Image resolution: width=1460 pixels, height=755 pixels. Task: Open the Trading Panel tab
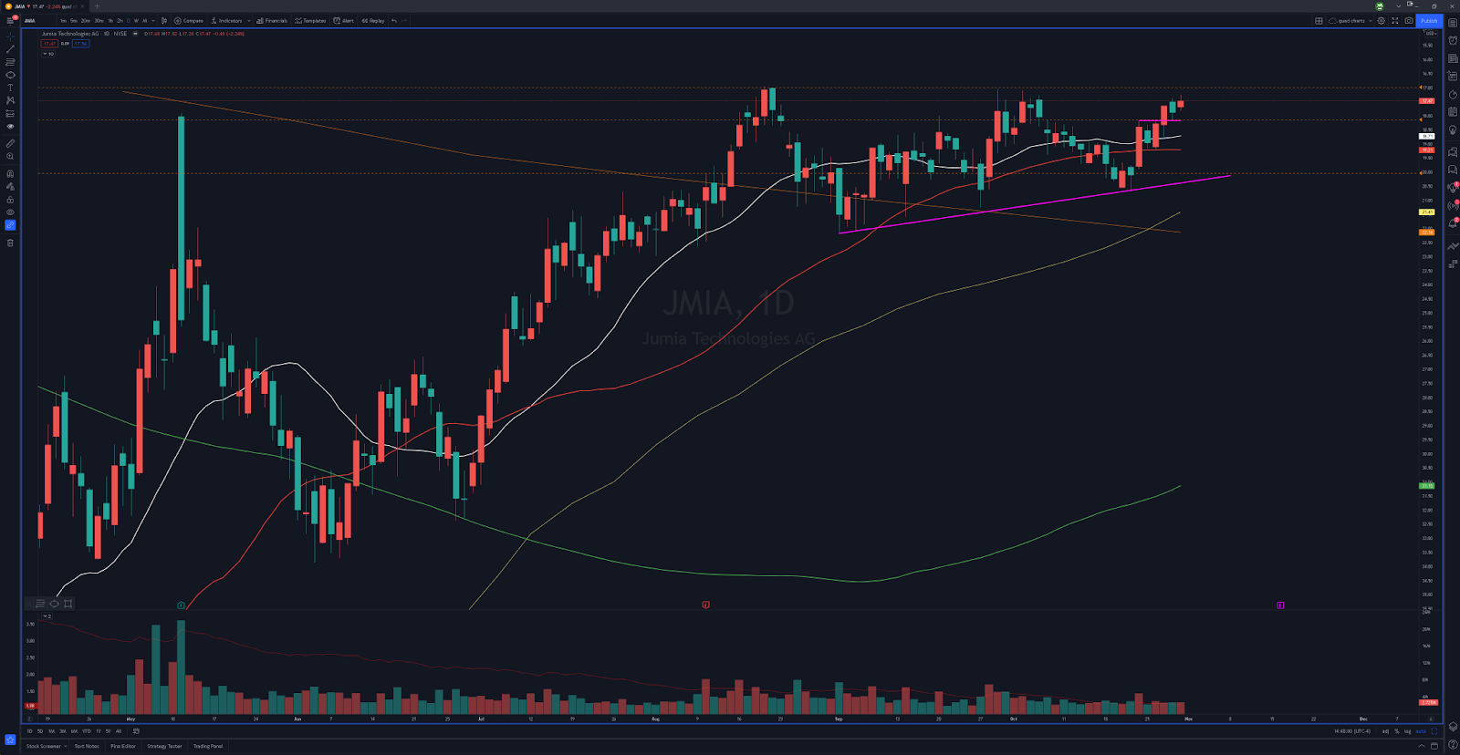[208, 746]
